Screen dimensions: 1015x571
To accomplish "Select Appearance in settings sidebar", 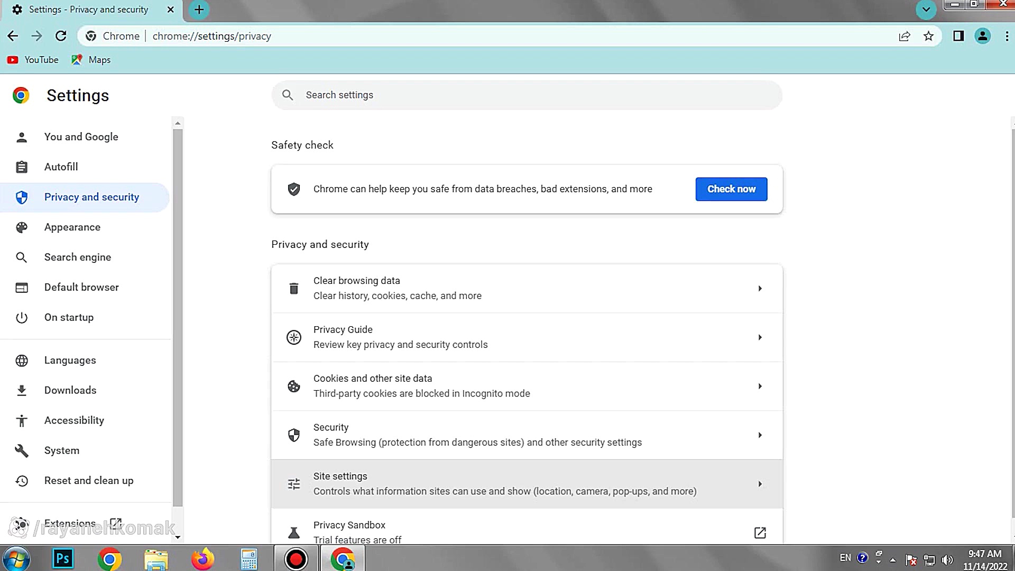I will point(72,227).
